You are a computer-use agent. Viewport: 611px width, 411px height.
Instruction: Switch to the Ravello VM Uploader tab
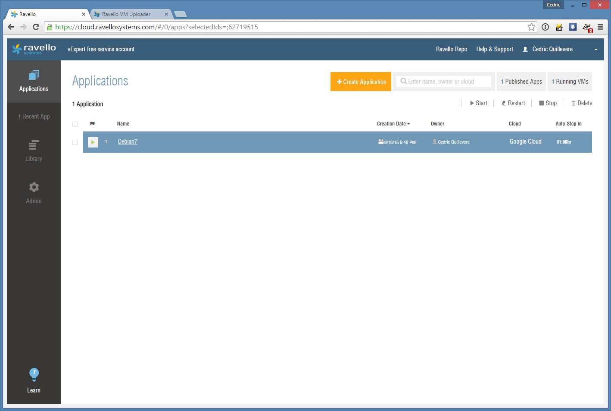click(126, 14)
